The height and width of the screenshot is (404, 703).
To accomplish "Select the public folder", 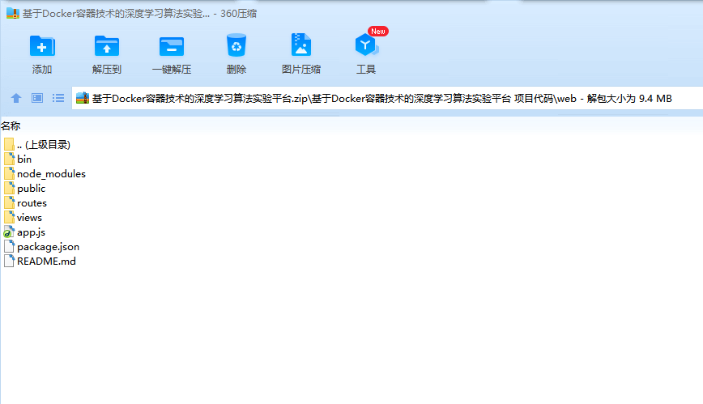I will click(24, 189).
